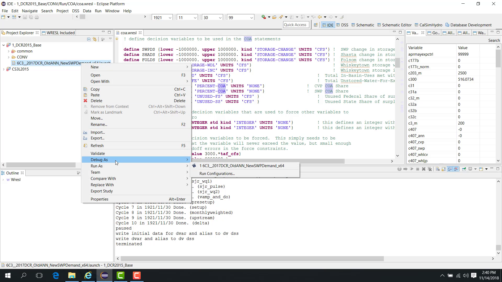Image resolution: width=502 pixels, height=282 pixels.
Task: Expand the common folder
Action: (9, 51)
